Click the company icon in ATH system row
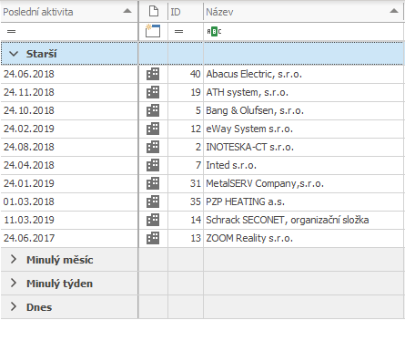405x341 pixels. point(153,92)
